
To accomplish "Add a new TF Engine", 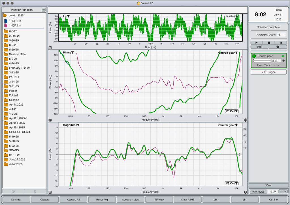I will pos(268,72).
